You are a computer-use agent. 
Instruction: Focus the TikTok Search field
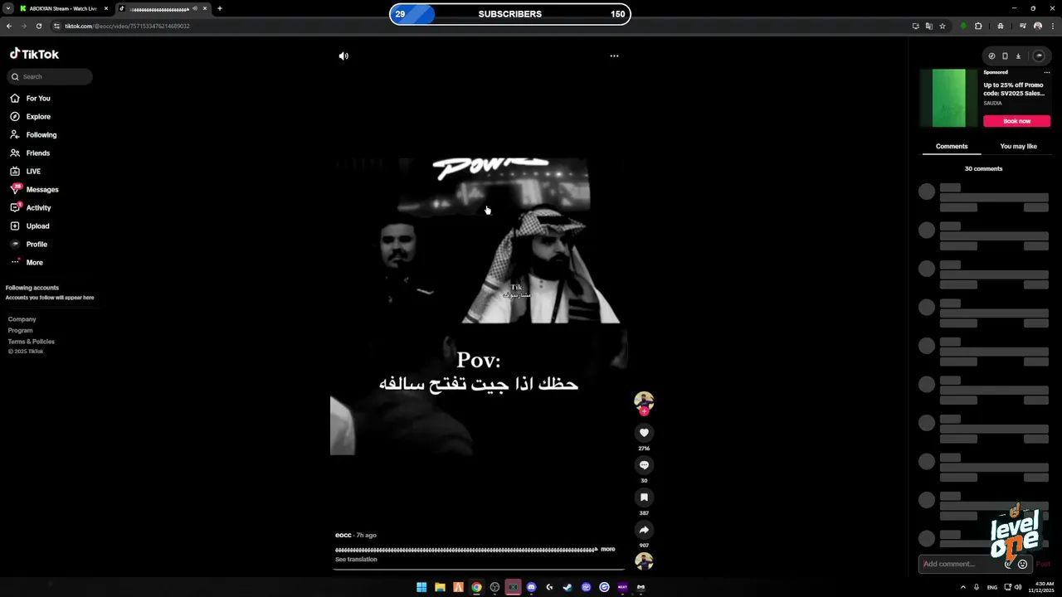50,76
